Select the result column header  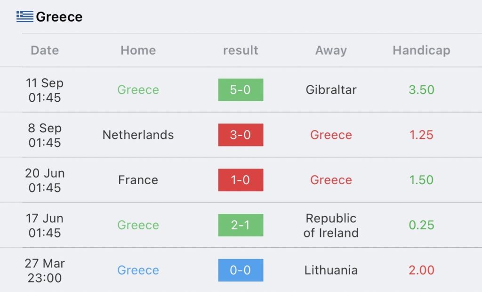coord(241,50)
